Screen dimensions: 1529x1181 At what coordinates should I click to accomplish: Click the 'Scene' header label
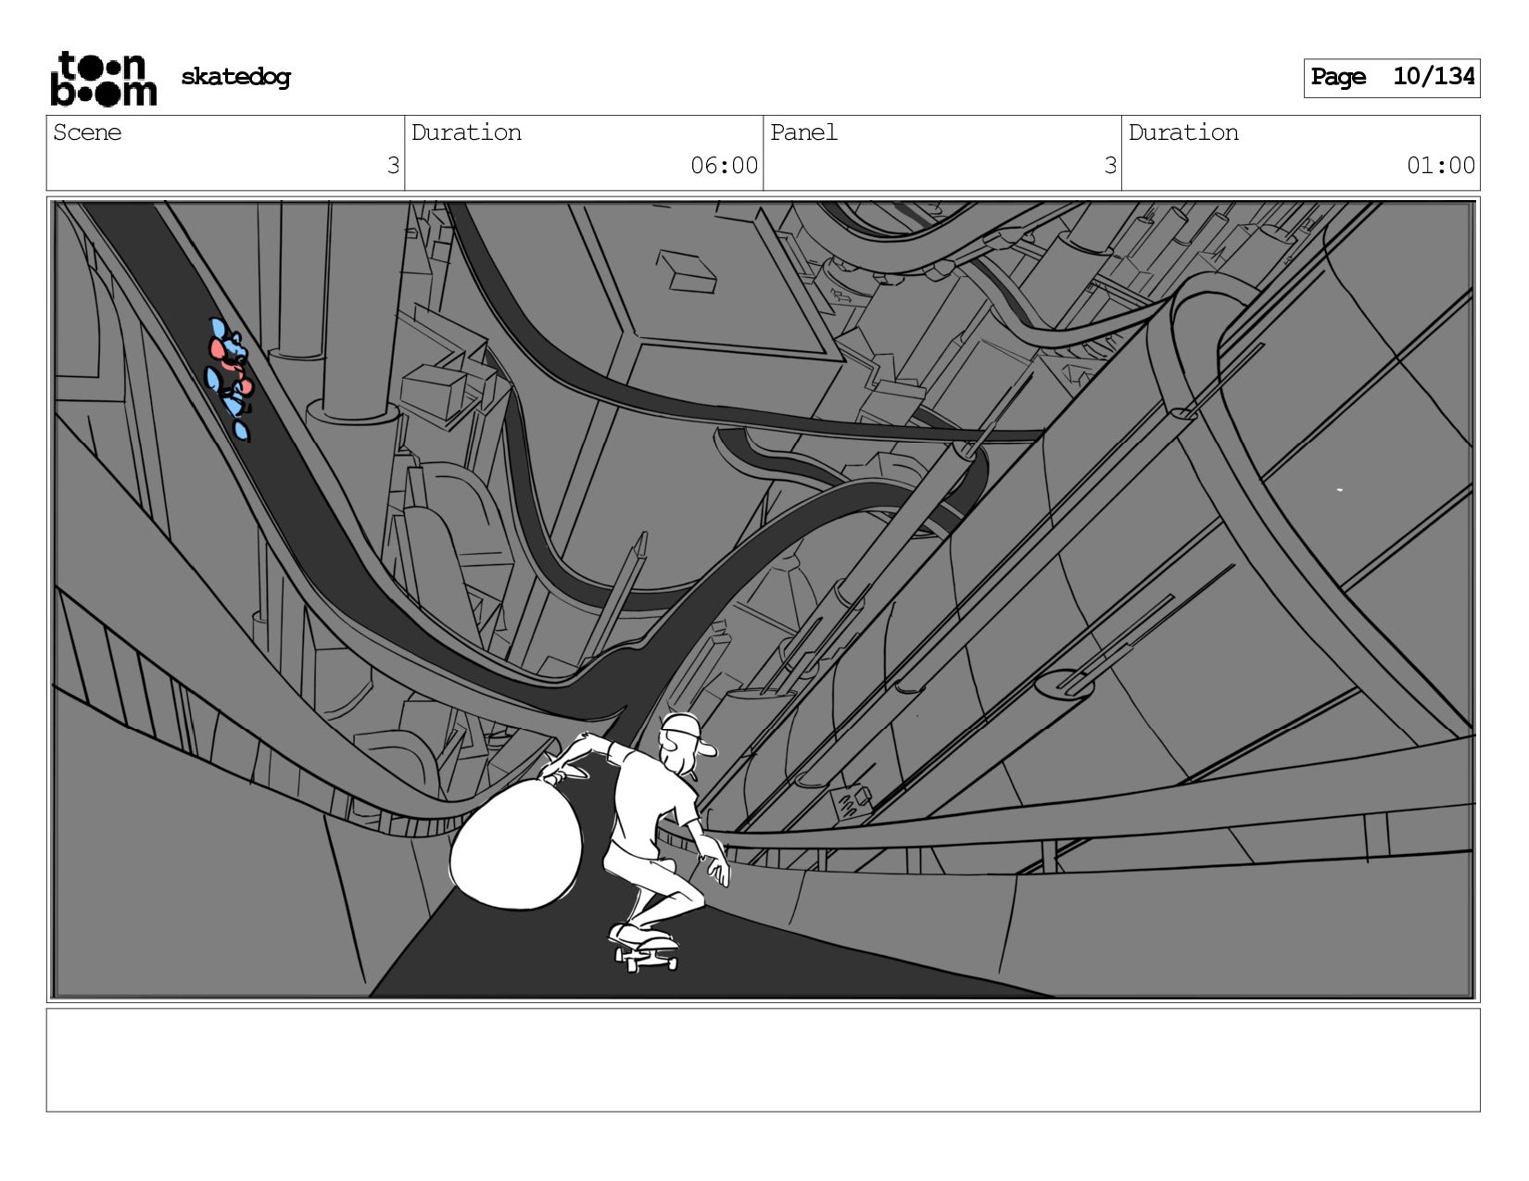(87, 132)
